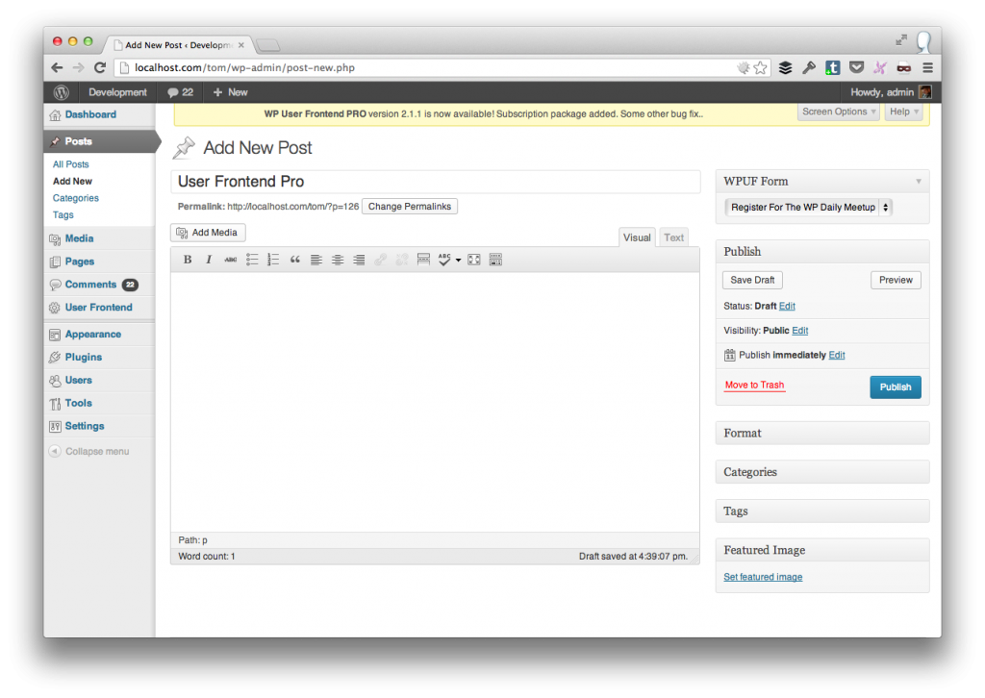Open Appearance menu in sidebar

(93, 334)
